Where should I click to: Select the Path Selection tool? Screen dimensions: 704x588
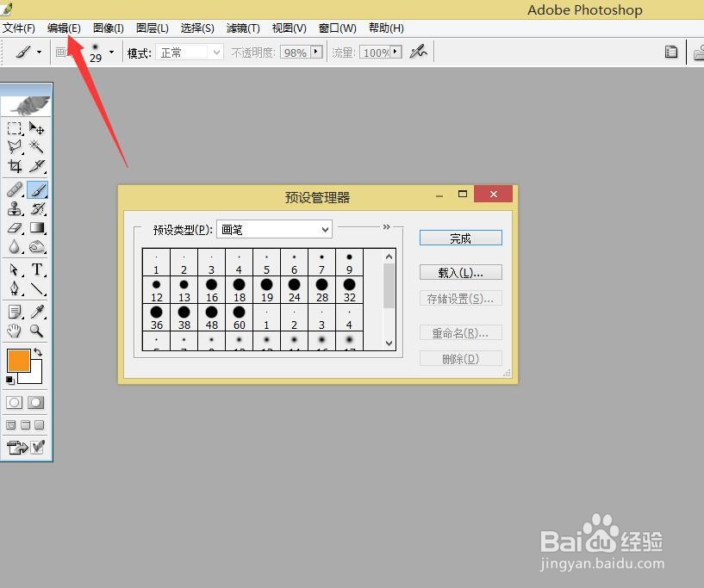pyautogui.click(x=15, y=270)
